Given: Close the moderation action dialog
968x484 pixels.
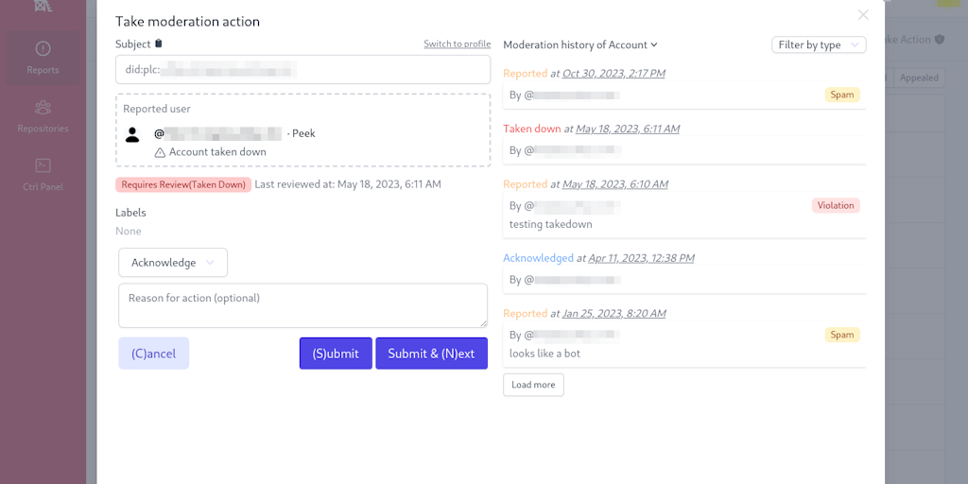Looking at the screenshot, I should click(x=862, y=15).
